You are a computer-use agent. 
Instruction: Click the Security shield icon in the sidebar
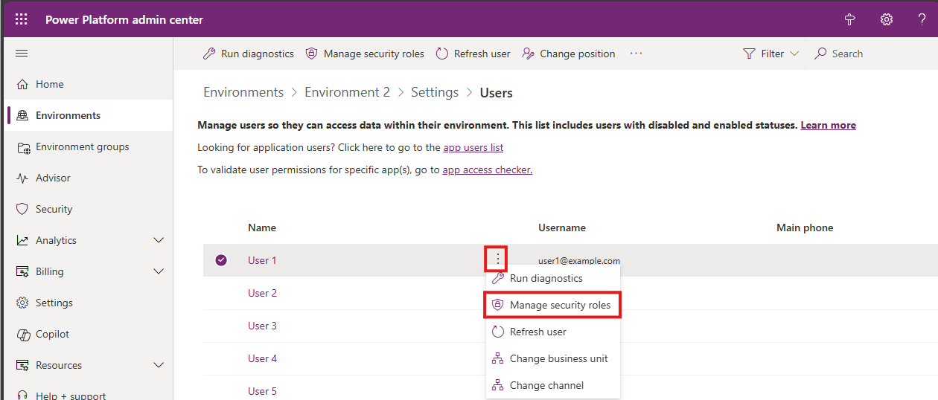(22, 209)
